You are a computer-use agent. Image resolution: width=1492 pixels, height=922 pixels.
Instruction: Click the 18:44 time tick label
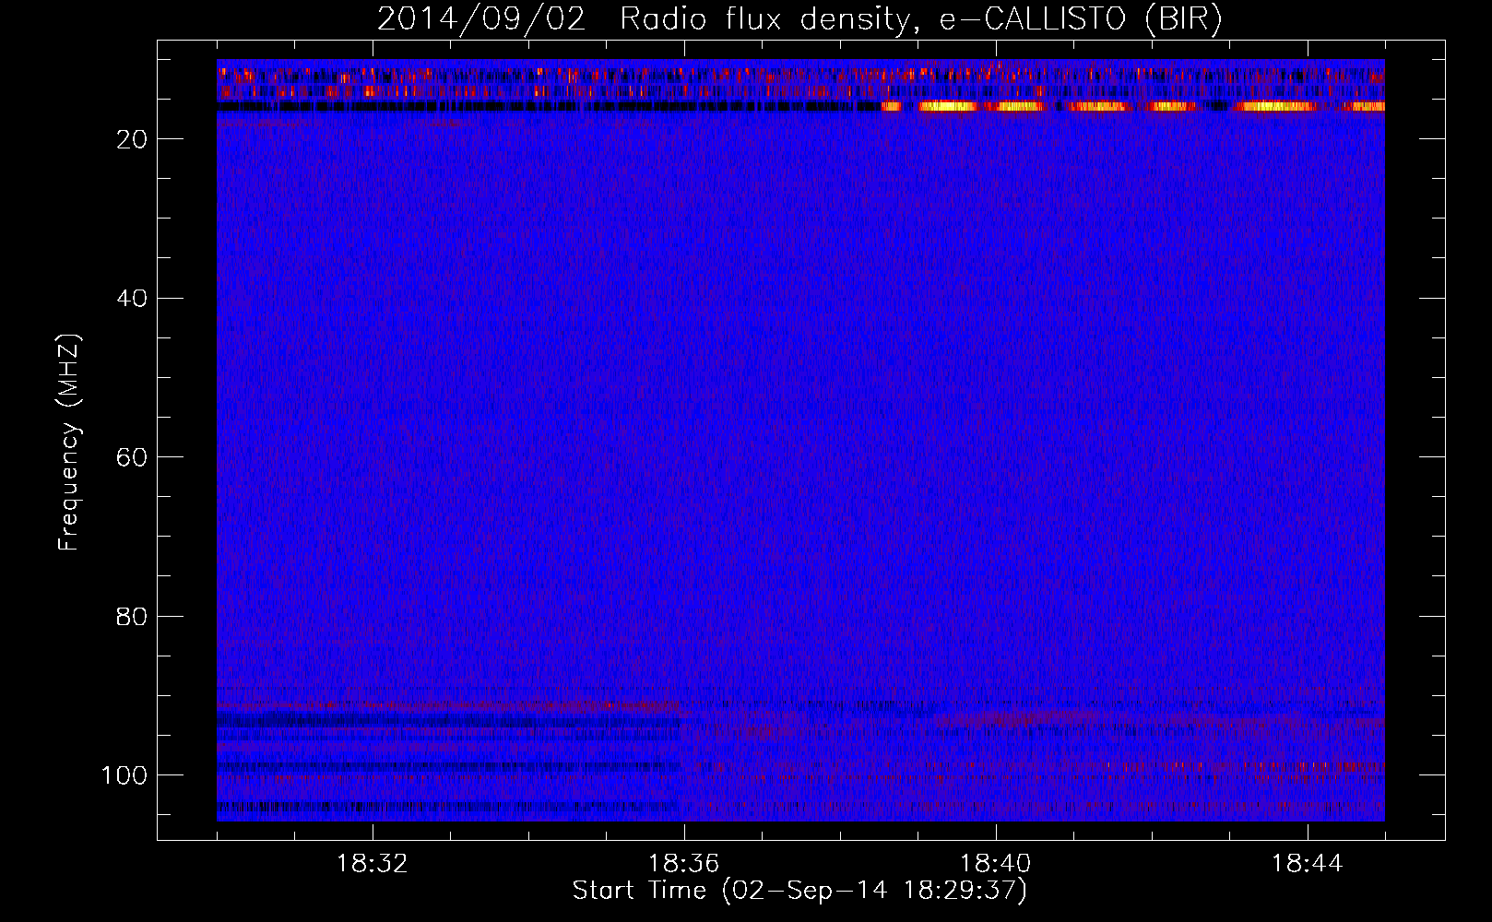coord(1308,864)
